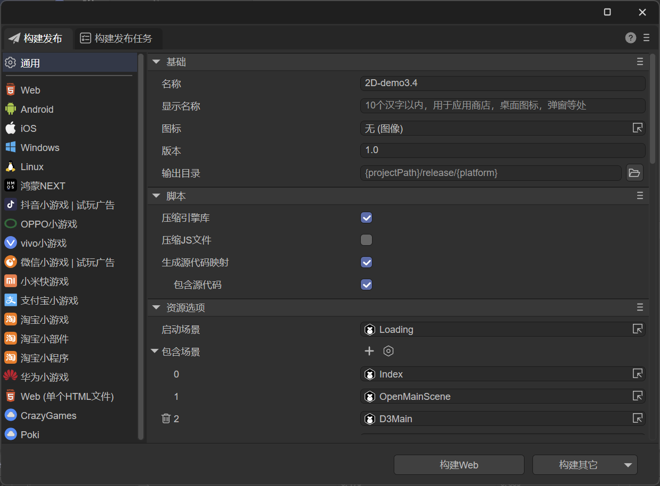Viewport: 660px width, 486px height.
Task: Click the 启动场景 Loading field
Action: (503, 329)
